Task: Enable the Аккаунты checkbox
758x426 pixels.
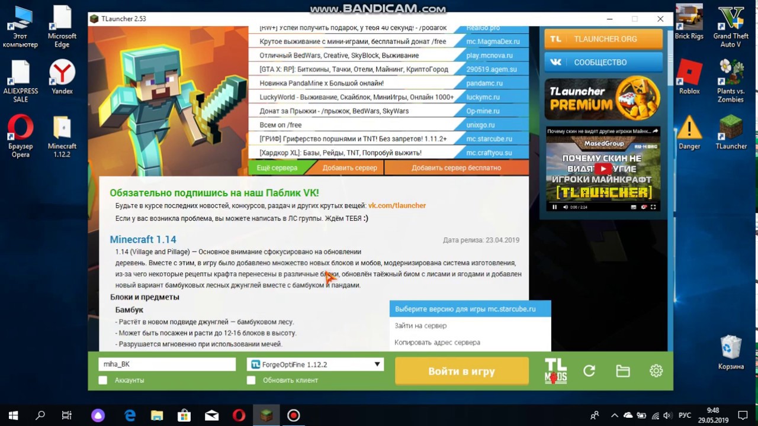Action: (103, 380)
